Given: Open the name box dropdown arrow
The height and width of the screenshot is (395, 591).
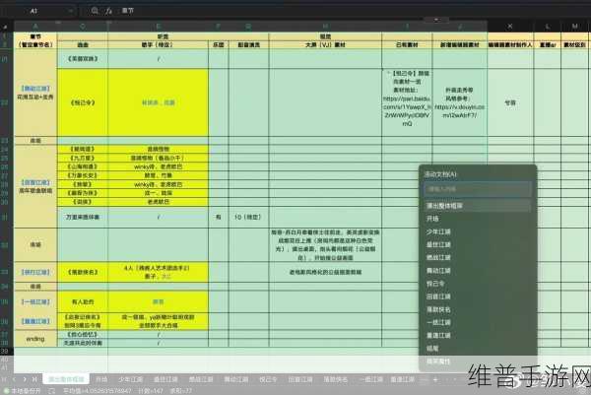Looking at the screenshot, I should [x=71, y=11].
